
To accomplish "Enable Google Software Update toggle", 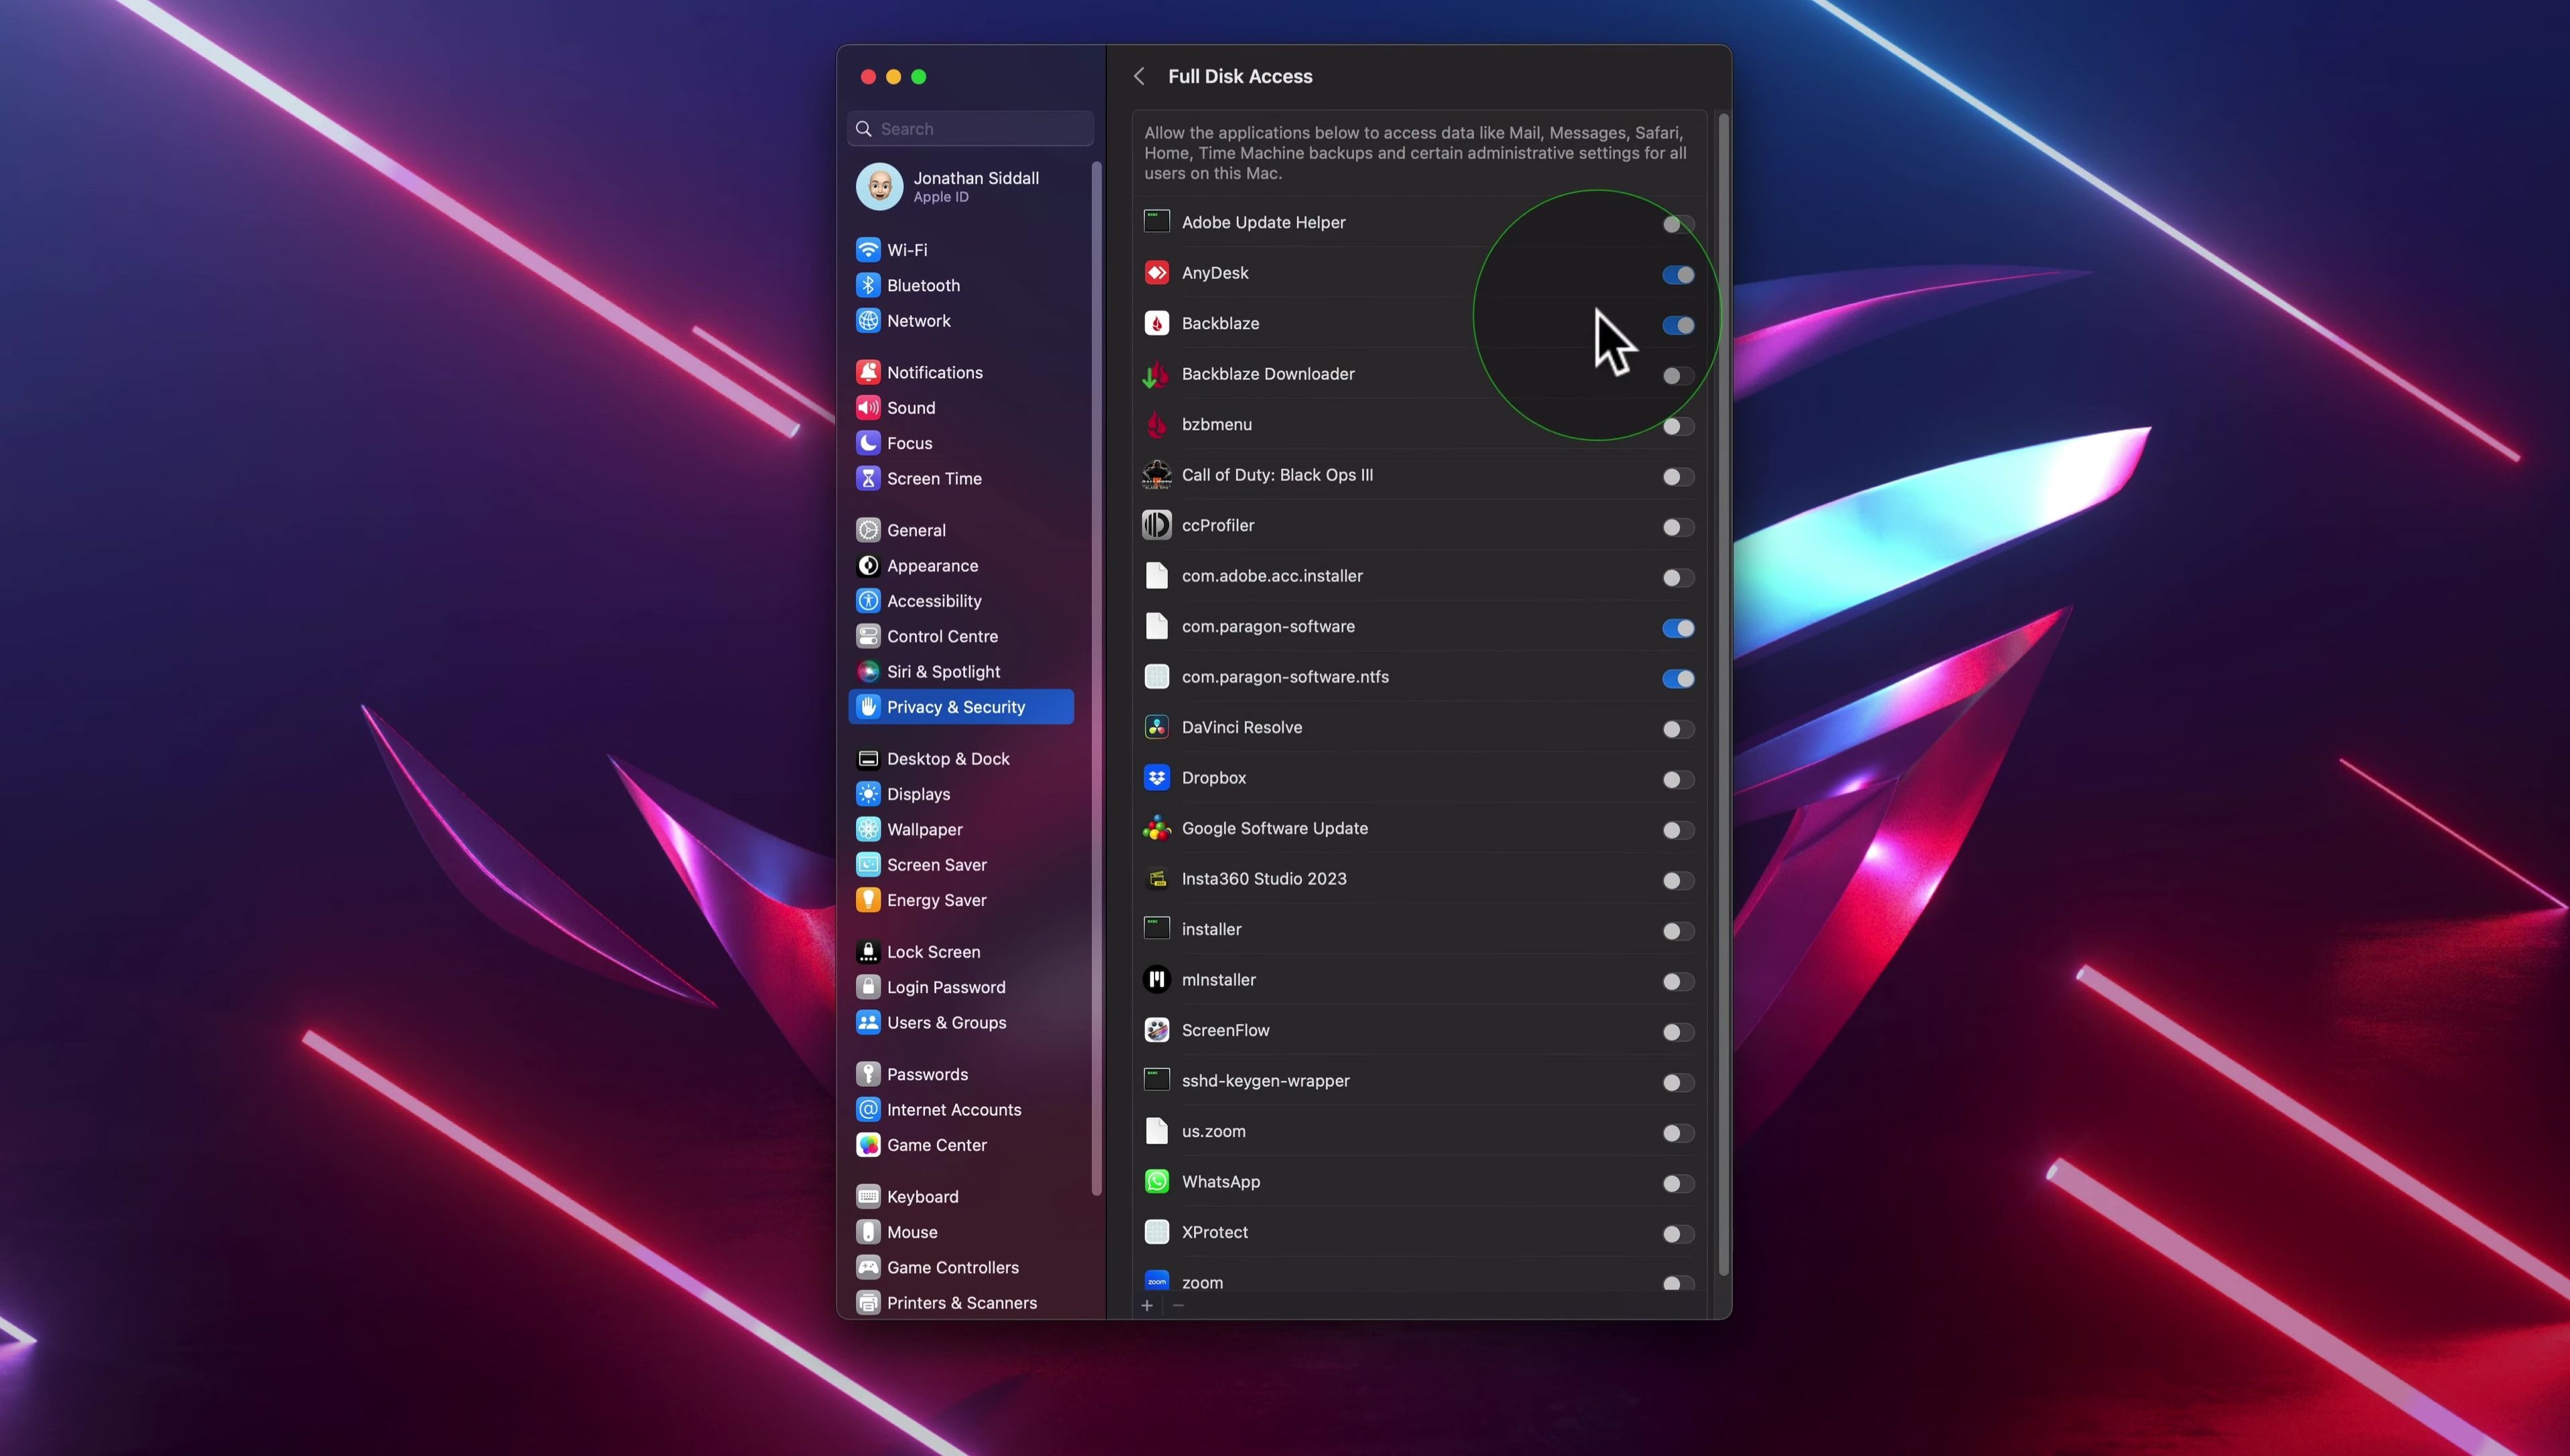I will pos(1678,830).
